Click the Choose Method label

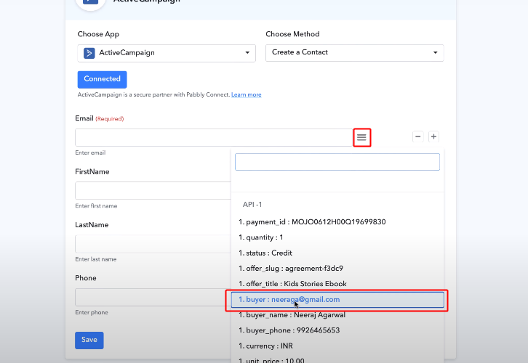click(x=292, y=34)
